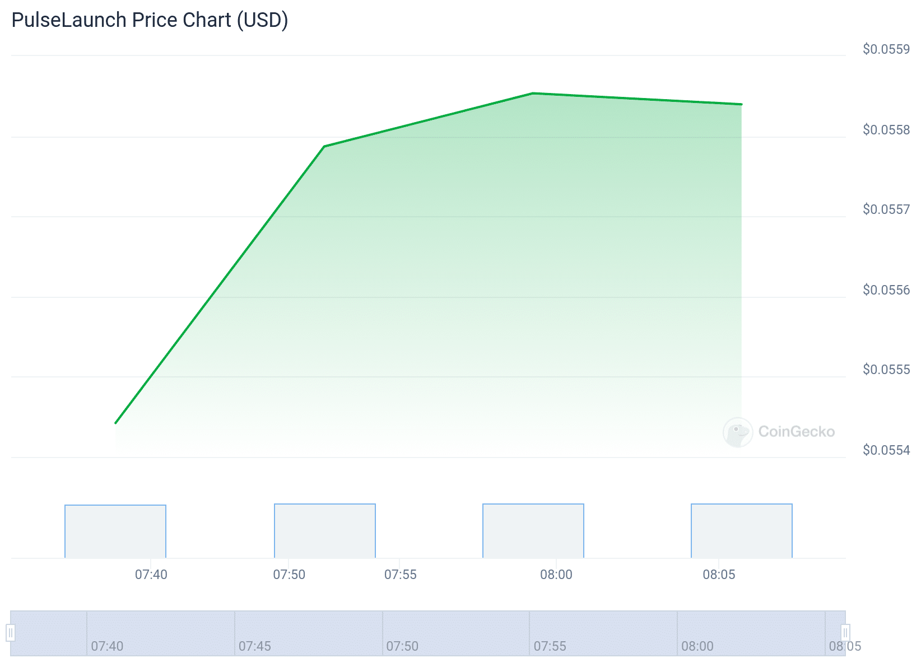This screenshot has height=672, width=921.
Task: Click the $0.0555 price axis label
Action: click(886, 370)
